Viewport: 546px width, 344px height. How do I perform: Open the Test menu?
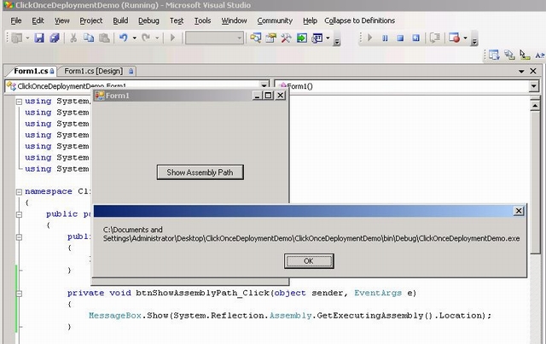point(177,20)
